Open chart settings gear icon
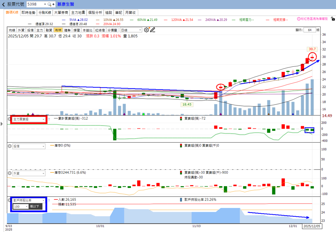The width and height of the screenshot is (336, 232). (x=146, y=30)
